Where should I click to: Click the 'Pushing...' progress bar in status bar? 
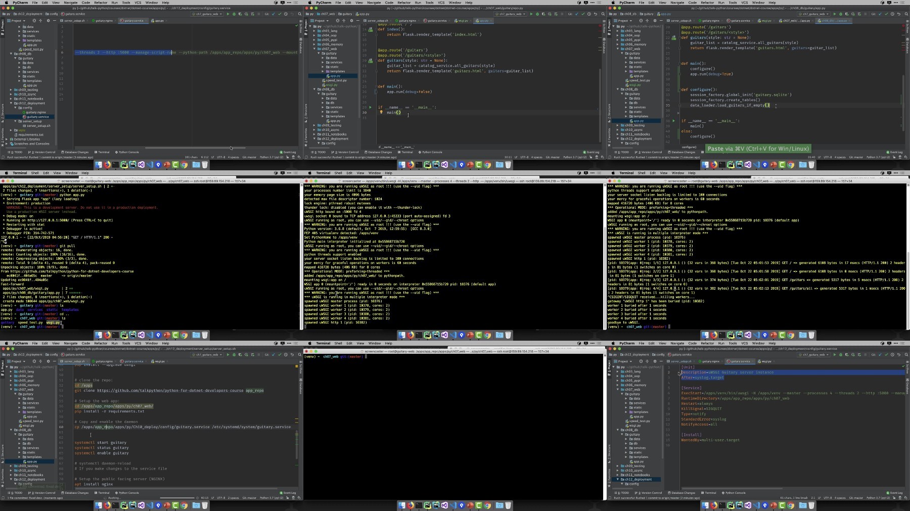(177, 498)
